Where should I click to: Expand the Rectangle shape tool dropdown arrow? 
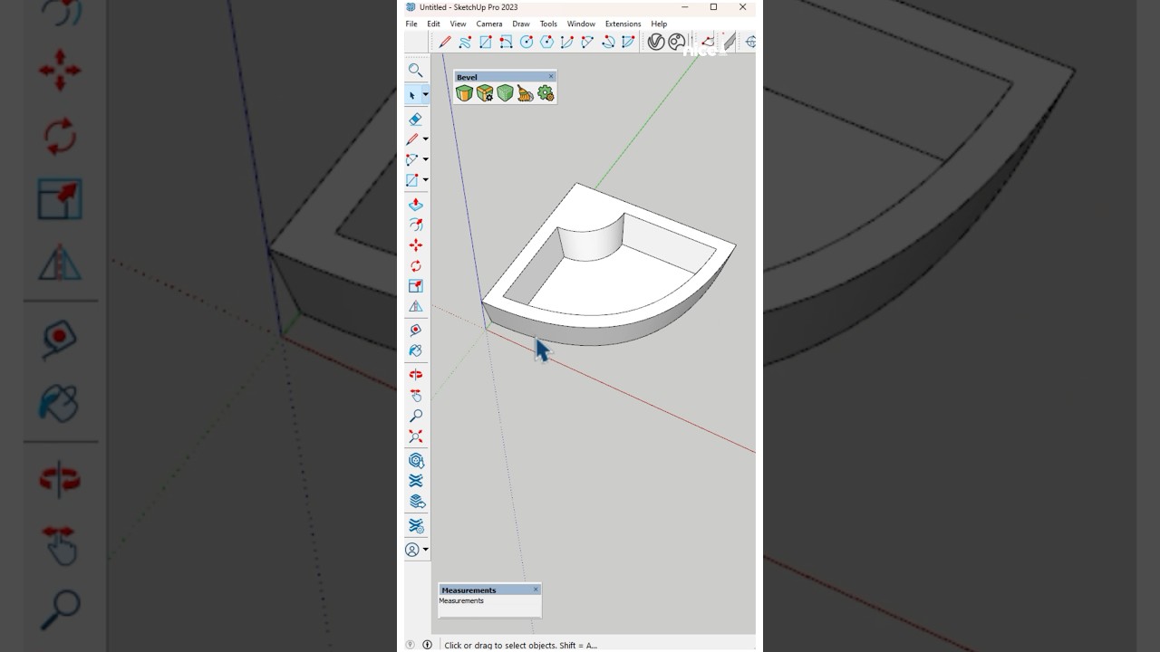[425, 180]
